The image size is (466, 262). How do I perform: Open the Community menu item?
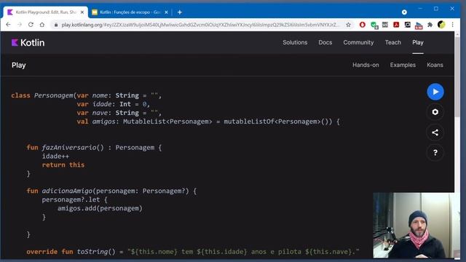coord(358,42)
